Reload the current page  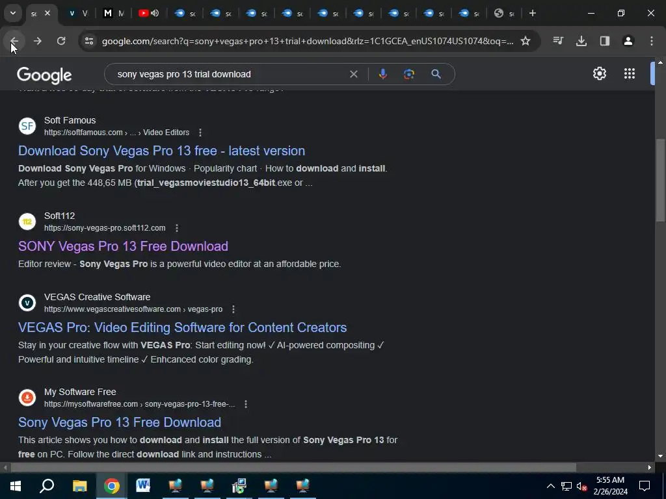(61, 41)
